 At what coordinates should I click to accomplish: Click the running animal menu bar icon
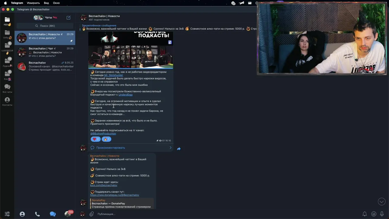(242, 3)
